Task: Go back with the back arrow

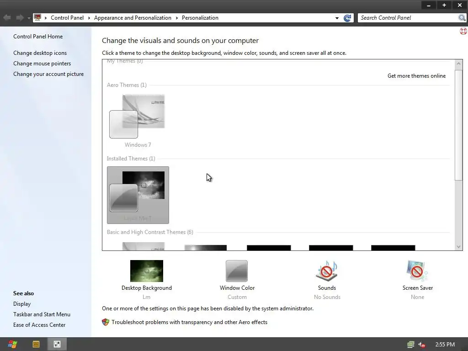Action: pos(7,18)
